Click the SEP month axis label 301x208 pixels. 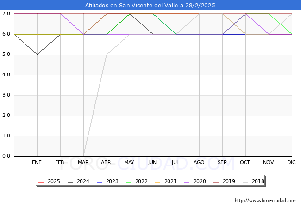222,162
